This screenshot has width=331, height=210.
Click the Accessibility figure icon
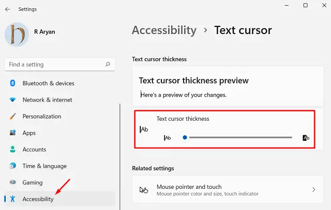[12, 199]
